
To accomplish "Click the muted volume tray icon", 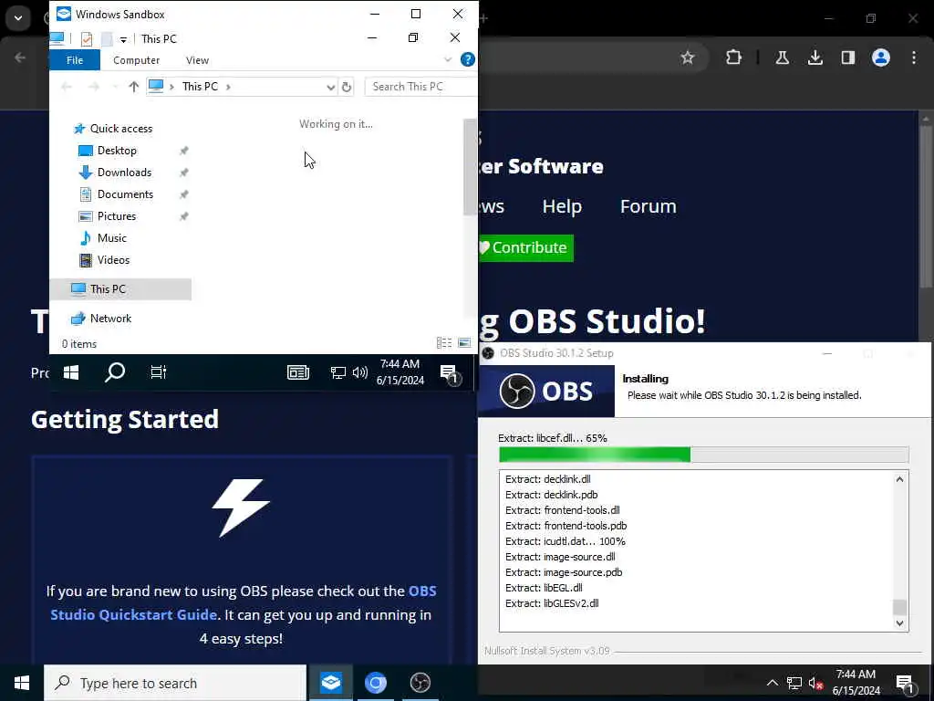I will tap(815, 683).
